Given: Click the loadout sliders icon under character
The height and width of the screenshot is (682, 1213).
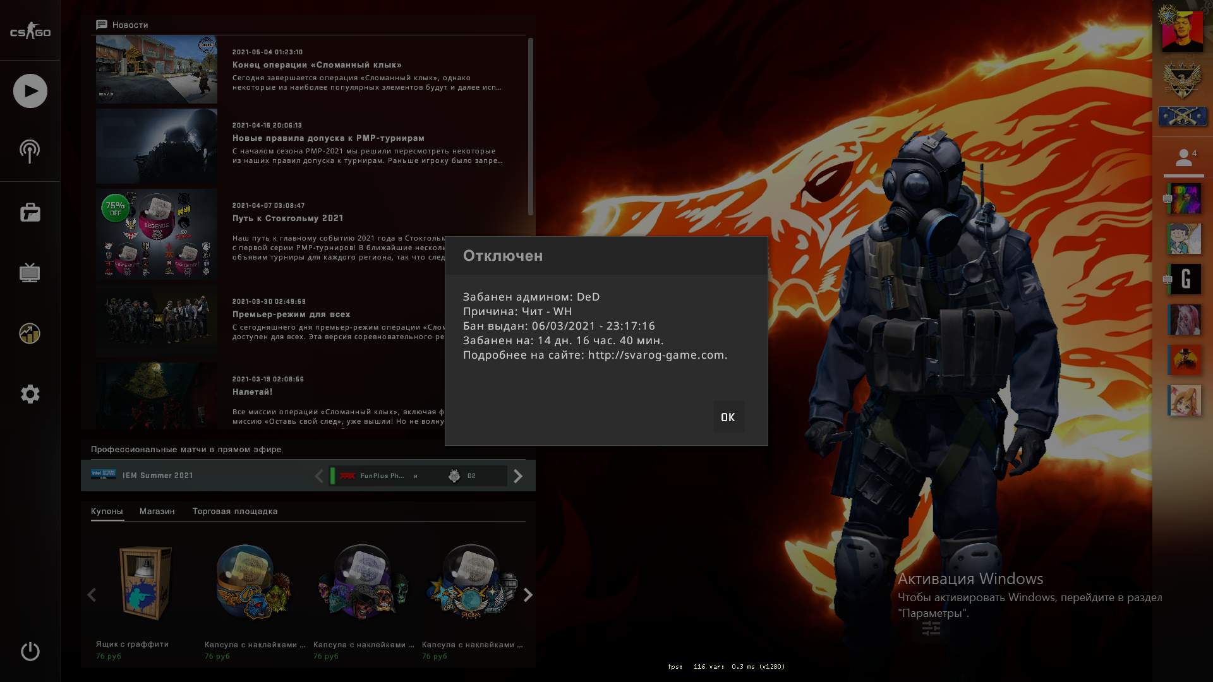Looking at the screenshot, I should coord(931,628).
